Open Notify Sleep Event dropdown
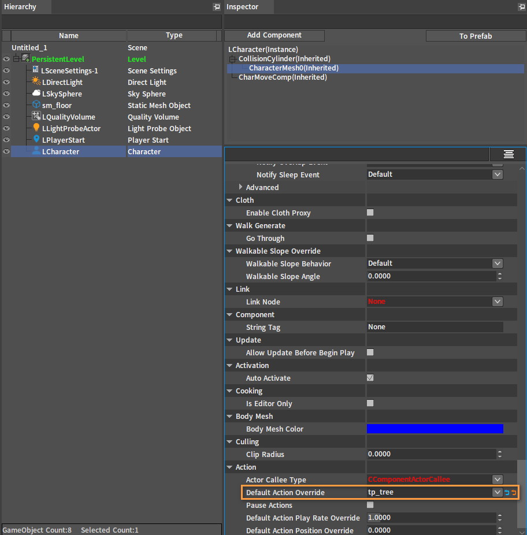Image resolution: width=527 pixels, height=535 pixels. [x=498, y=174]
